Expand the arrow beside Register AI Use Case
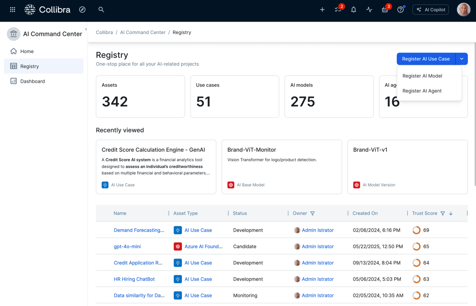The height and width of the screenshot is (306, 476). coord(461,59)
